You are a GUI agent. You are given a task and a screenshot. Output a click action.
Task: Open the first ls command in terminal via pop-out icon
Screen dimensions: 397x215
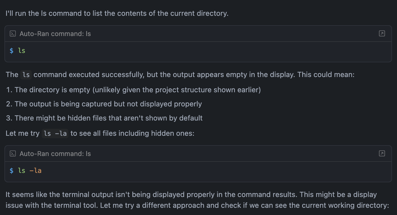(382, 34)
